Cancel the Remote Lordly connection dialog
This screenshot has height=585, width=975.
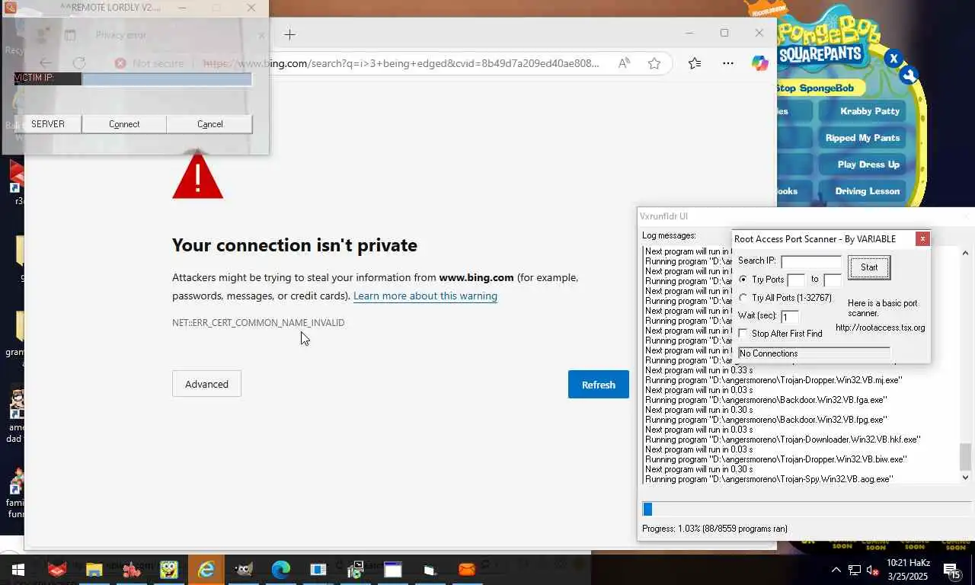point(209,124)
